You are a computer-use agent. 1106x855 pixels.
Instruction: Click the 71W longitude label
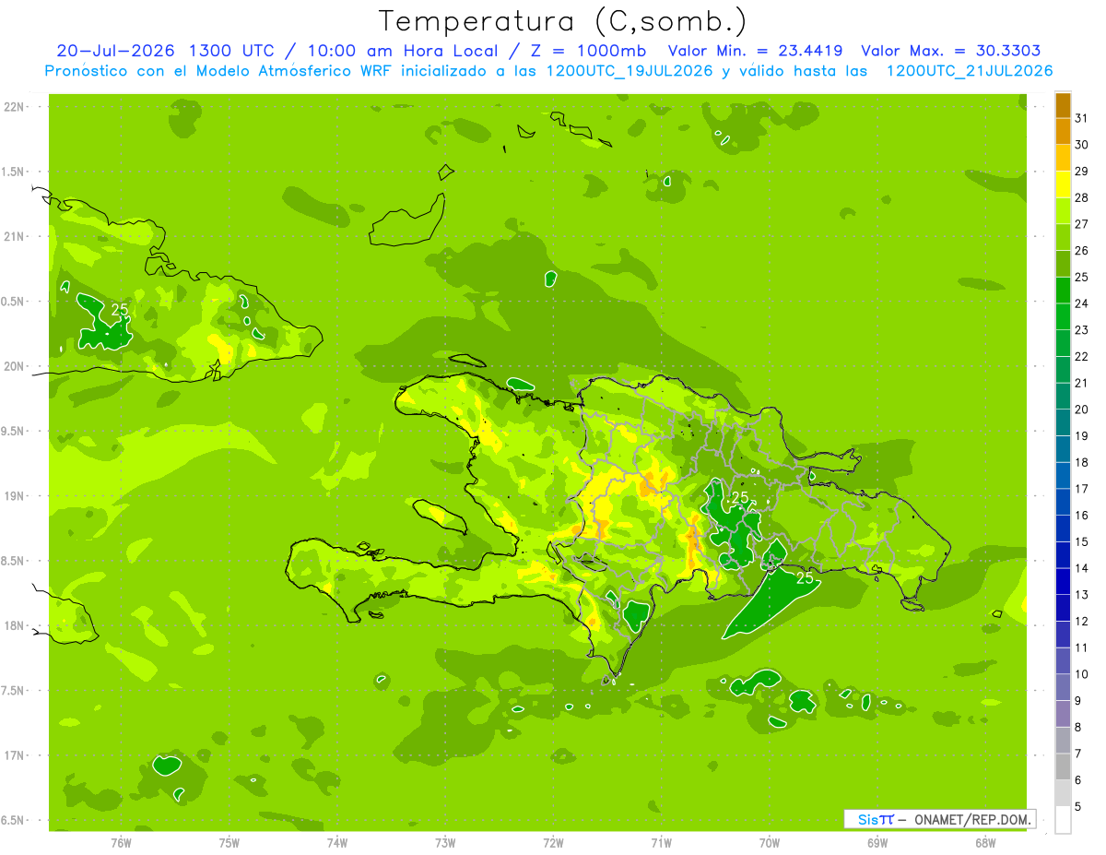(661, 843)
